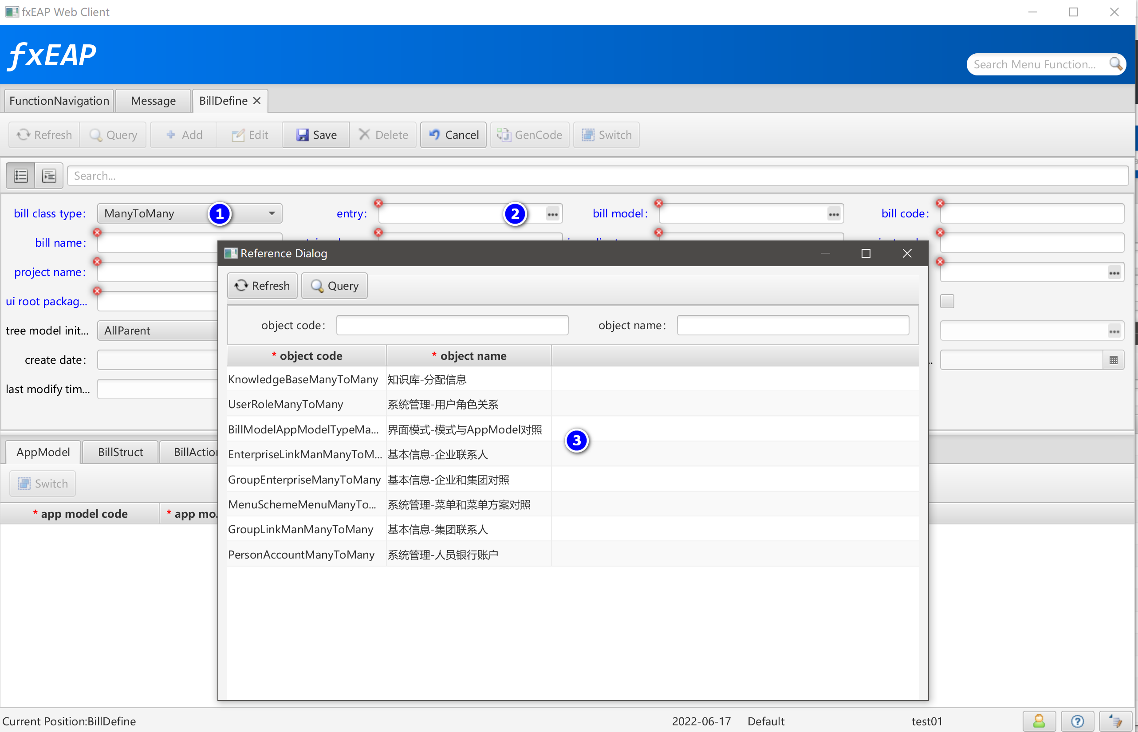The height and width of the screenshot is (732, 1138).
Task: Focus the main Search... field
Action: point(598,176)
